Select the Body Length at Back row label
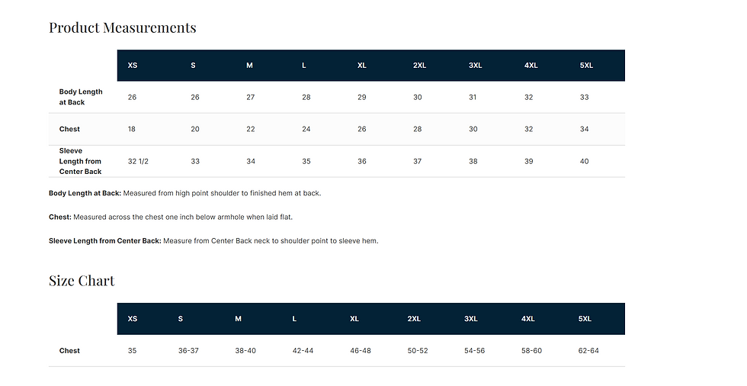747x386 pixels. pyautogui.click(x=81, y=97)
